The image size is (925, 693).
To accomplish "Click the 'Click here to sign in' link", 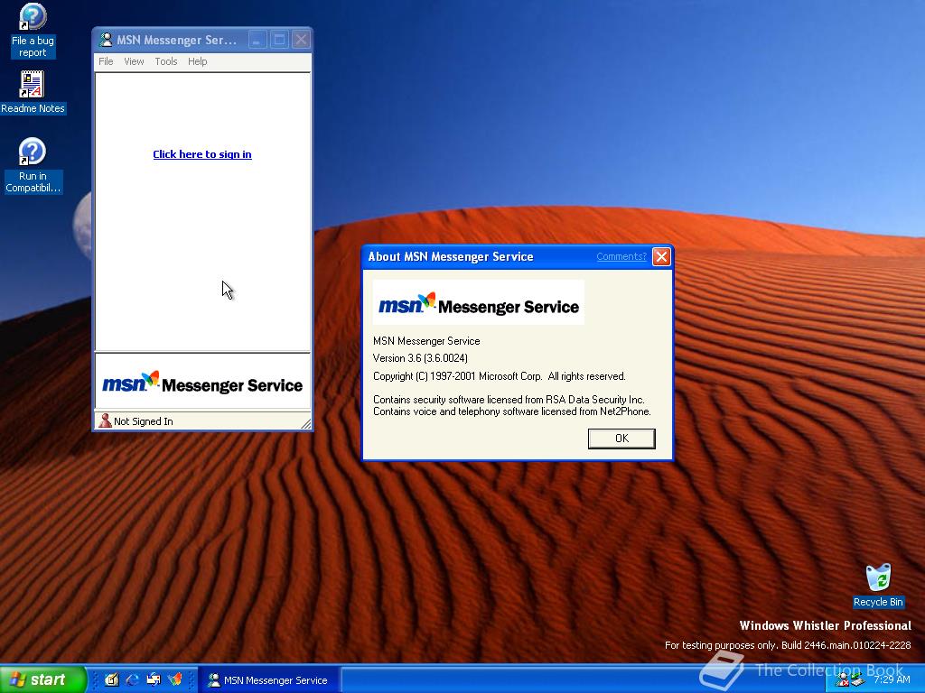I will pos(202,154).
